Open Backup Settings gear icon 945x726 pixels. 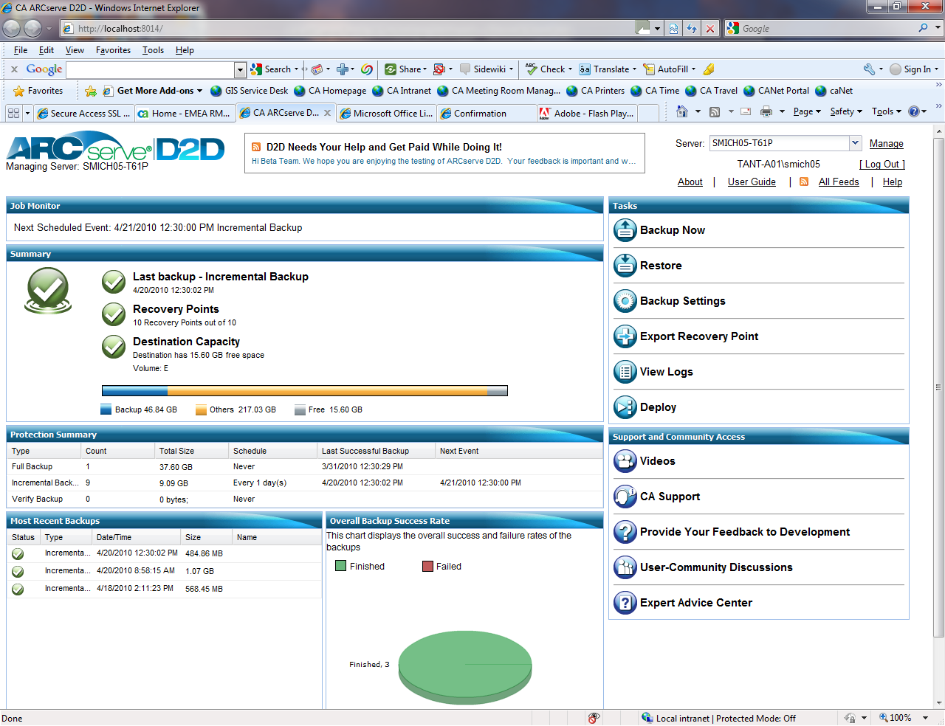[625, 301]
